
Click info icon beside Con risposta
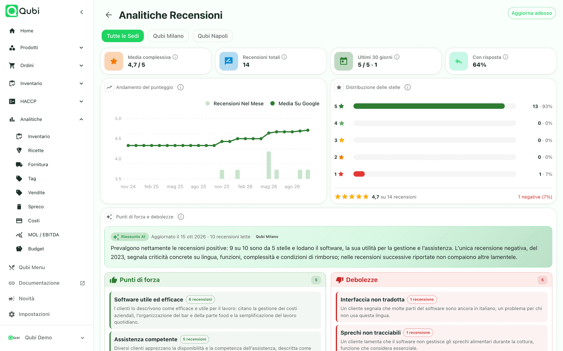coord(506,57)
